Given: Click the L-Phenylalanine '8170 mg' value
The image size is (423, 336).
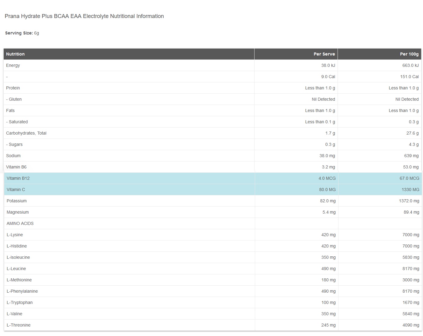Looking at the screenshot, I should coord(411,291).
